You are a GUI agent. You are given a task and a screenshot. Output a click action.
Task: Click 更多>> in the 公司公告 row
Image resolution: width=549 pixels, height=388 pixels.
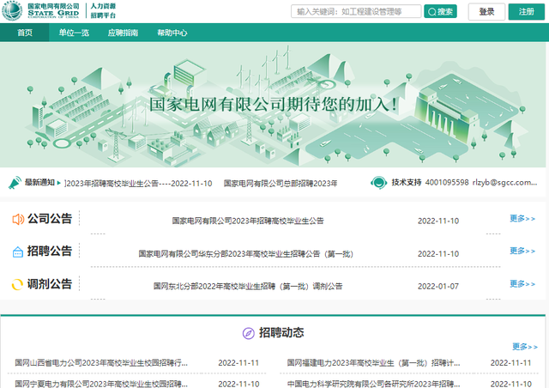pyautogui.click(x=522, y=219)
